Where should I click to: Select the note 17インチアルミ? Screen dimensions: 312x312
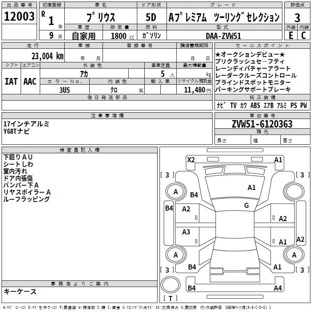[x=26, y=124]
